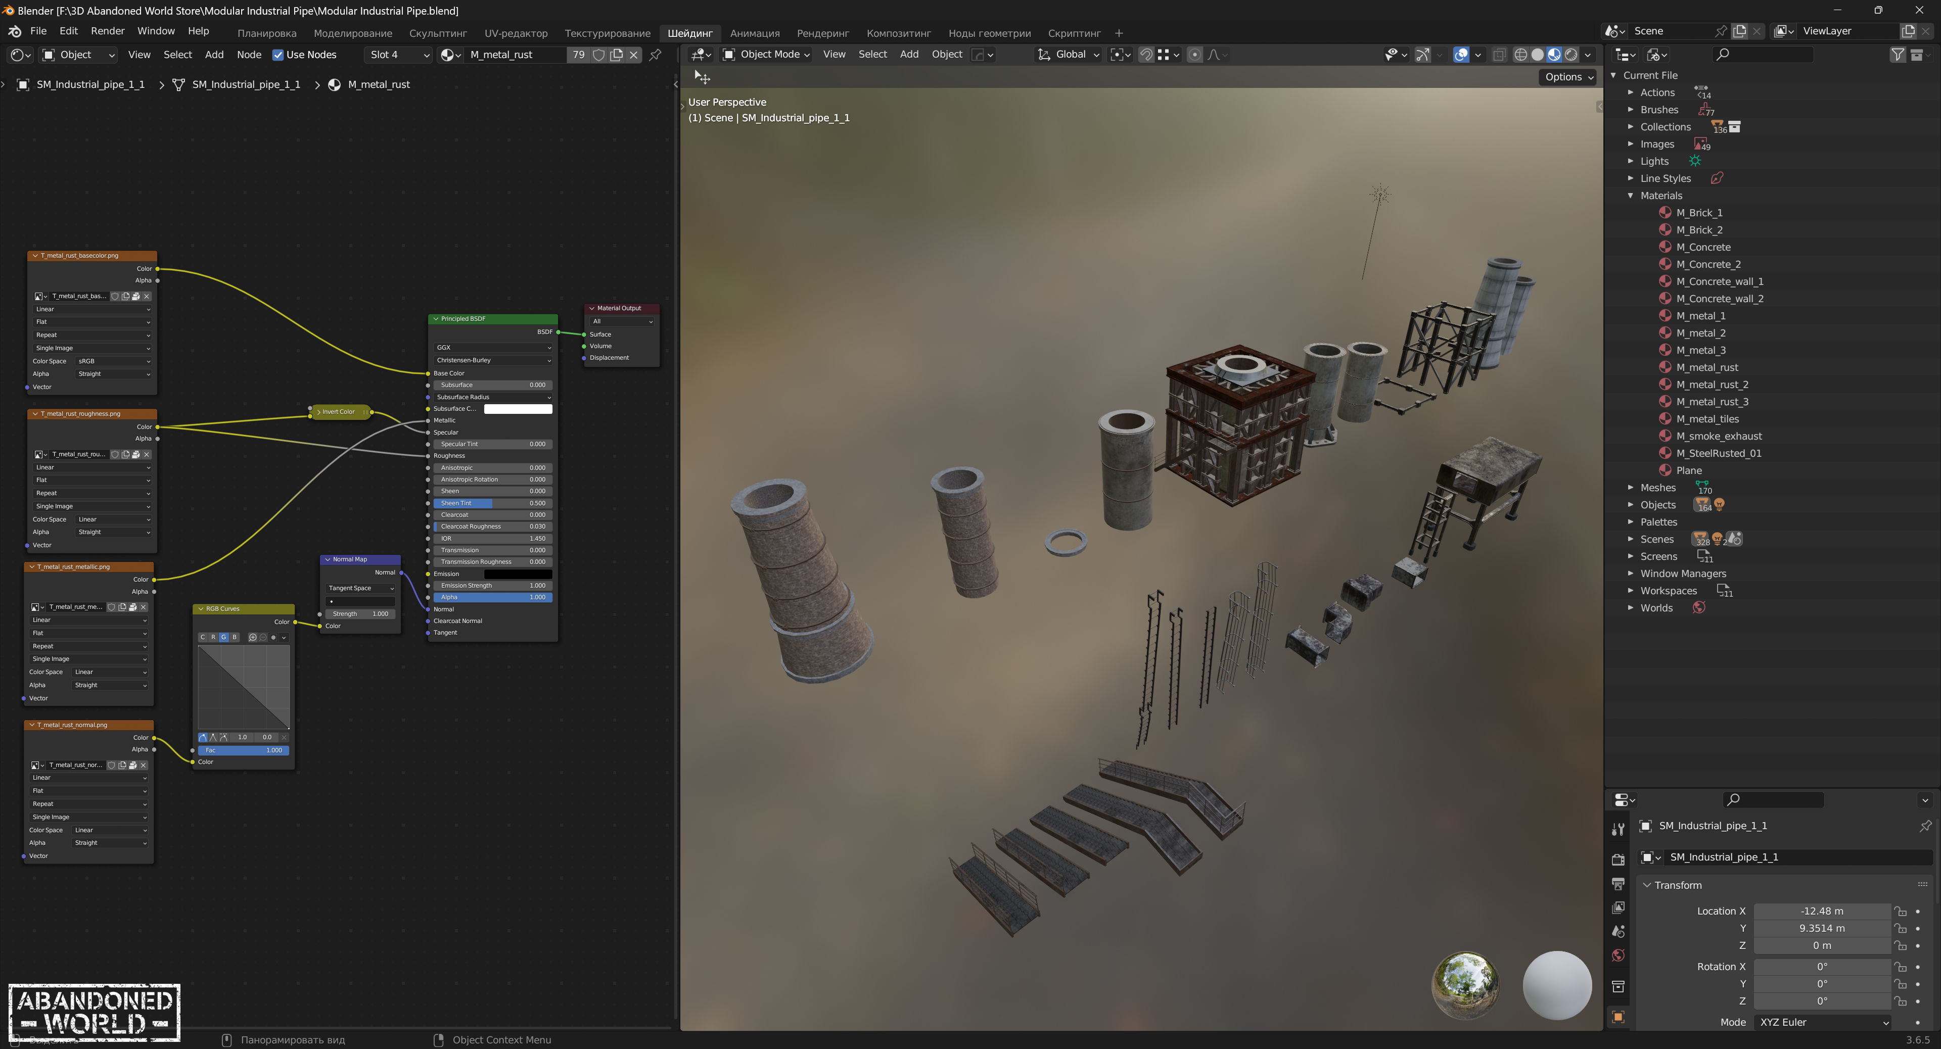Viewport: 1941px width, 1049px height.
Task: Open the File menu
Action: click(x=38, y=32)
